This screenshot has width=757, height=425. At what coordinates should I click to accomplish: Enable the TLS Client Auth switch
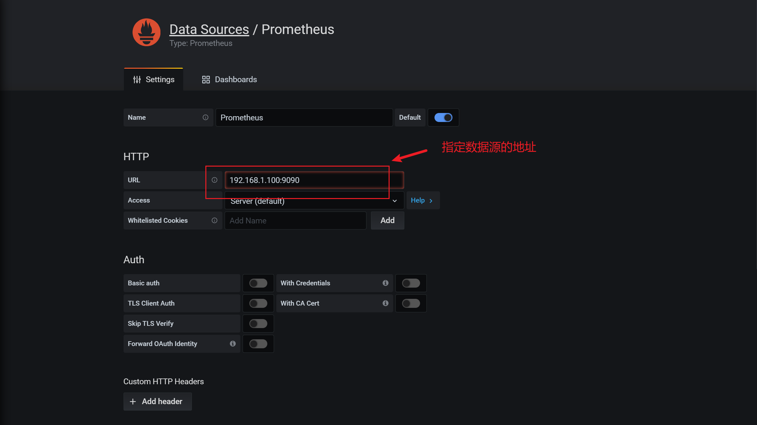258,303
